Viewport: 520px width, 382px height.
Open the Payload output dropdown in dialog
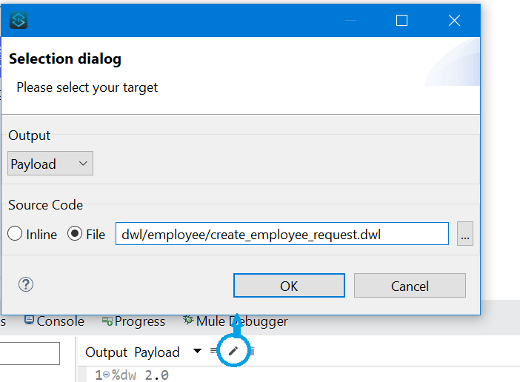tap(50, 164)
